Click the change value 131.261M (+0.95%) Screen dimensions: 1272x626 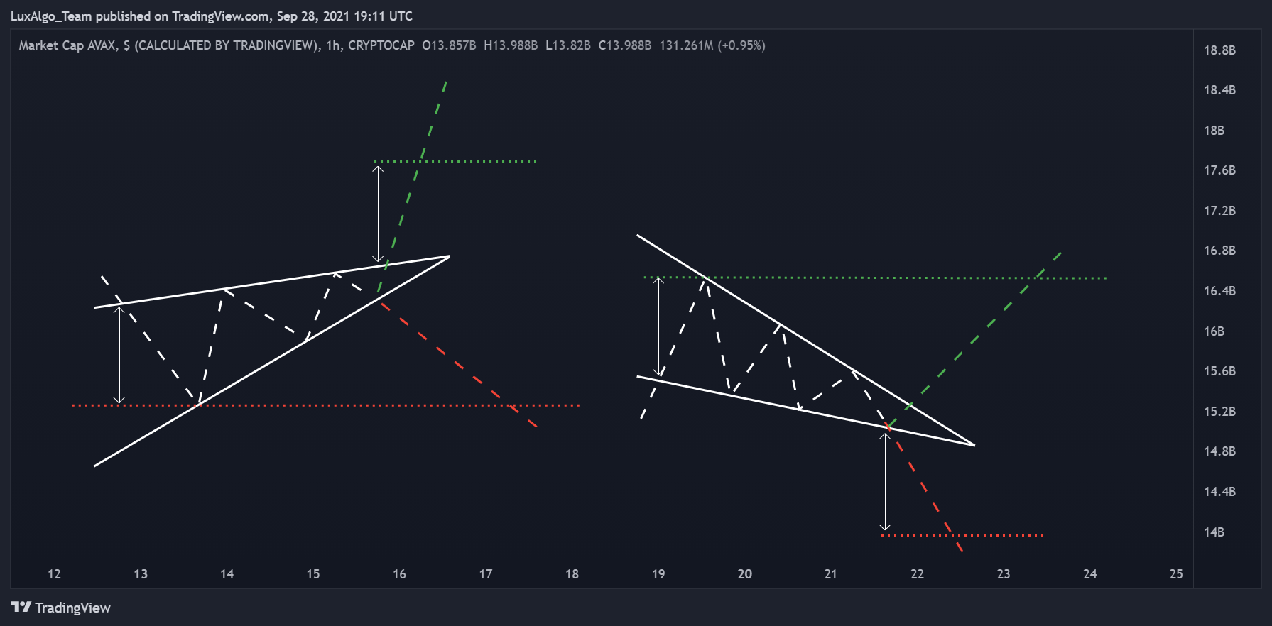(712, 45)
